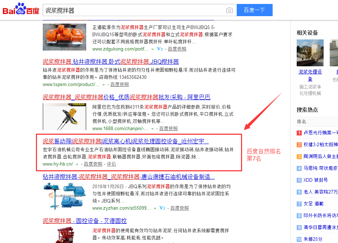Screen dimensions: 338x243
Task: Open the 阿里巴巴 泥浆搅拌器 result title
Action: tap(126, 97)
